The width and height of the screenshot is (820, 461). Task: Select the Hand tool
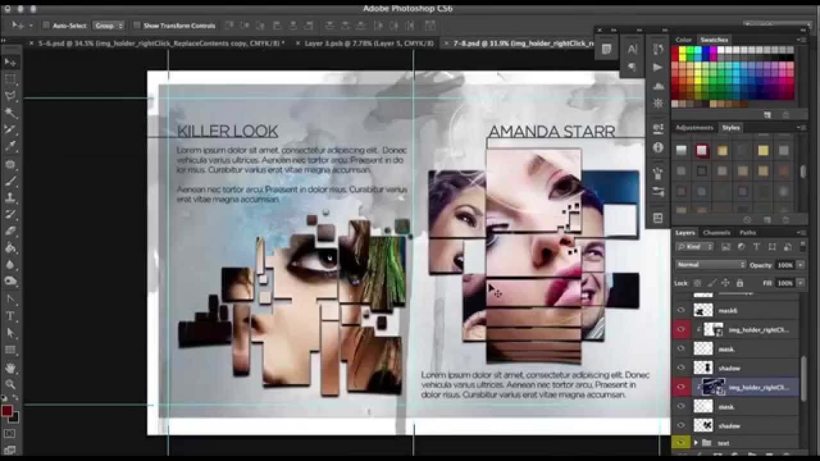pyautogui.click(x=10, y=368)
